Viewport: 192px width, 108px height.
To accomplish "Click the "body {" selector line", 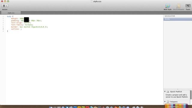I will click(x=10, y=16).
